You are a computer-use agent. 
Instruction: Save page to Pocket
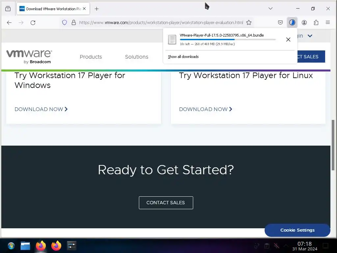click(280, 22)
